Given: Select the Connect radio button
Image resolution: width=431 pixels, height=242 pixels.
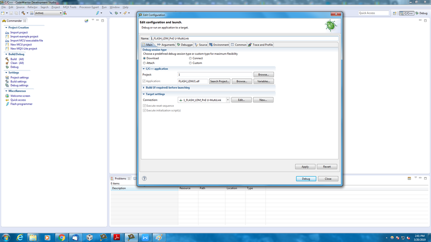Looking at the screenshot, I should [x=190, y=58].
